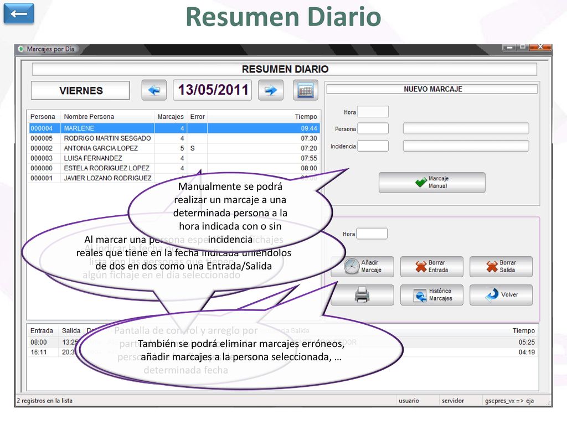Screen dimensions: 567x425
Task: Open the calendar date picker
Action: tap(306, 90)
